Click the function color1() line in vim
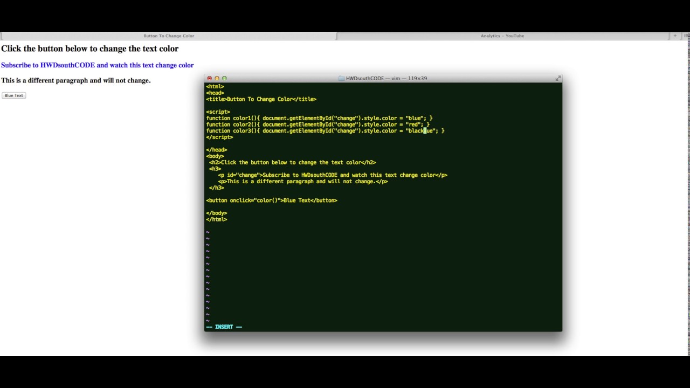This screenshot has height=388, width=690. 319,118
